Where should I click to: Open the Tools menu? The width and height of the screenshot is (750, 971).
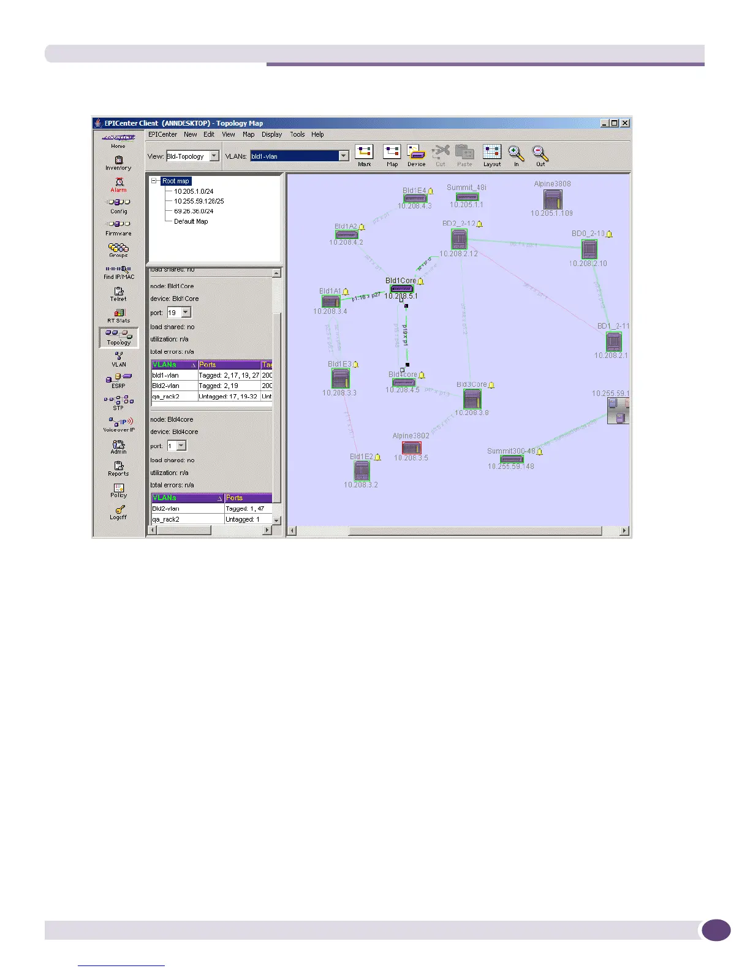tap(297, 134)
